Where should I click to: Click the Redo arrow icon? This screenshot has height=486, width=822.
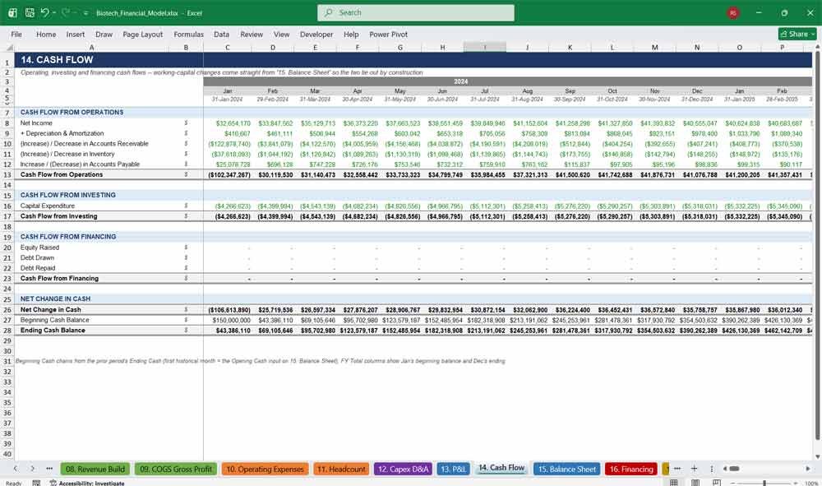click(x=65, y=12)
